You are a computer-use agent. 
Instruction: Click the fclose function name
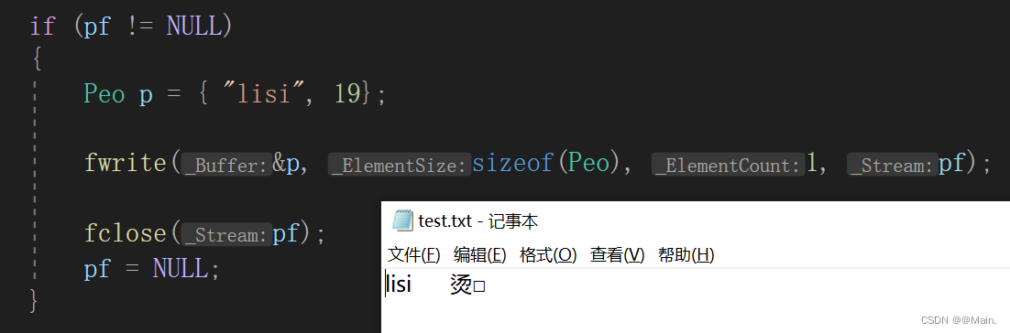[x=126, y=233]
